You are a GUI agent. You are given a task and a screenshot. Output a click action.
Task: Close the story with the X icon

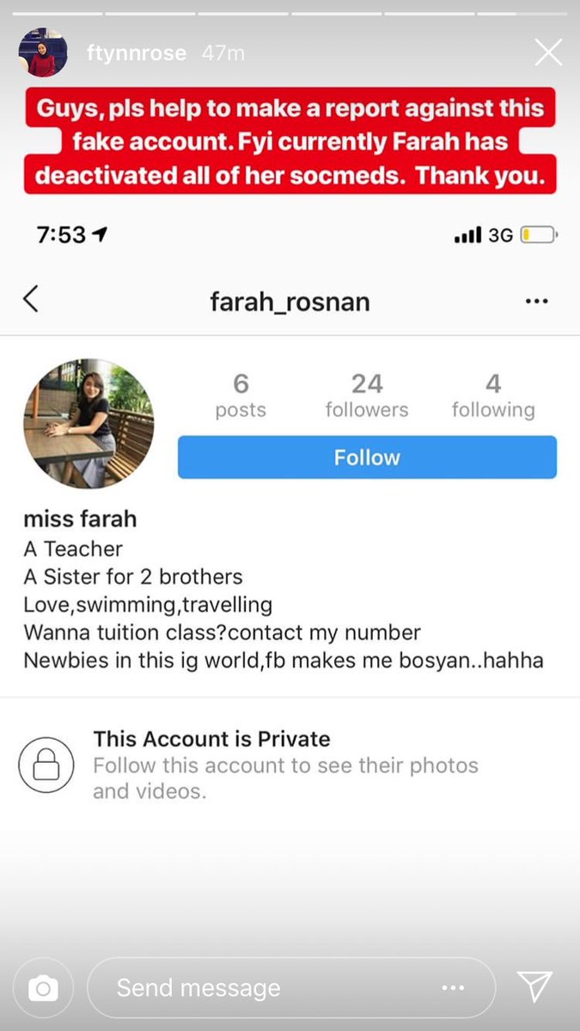pos(548,53)
